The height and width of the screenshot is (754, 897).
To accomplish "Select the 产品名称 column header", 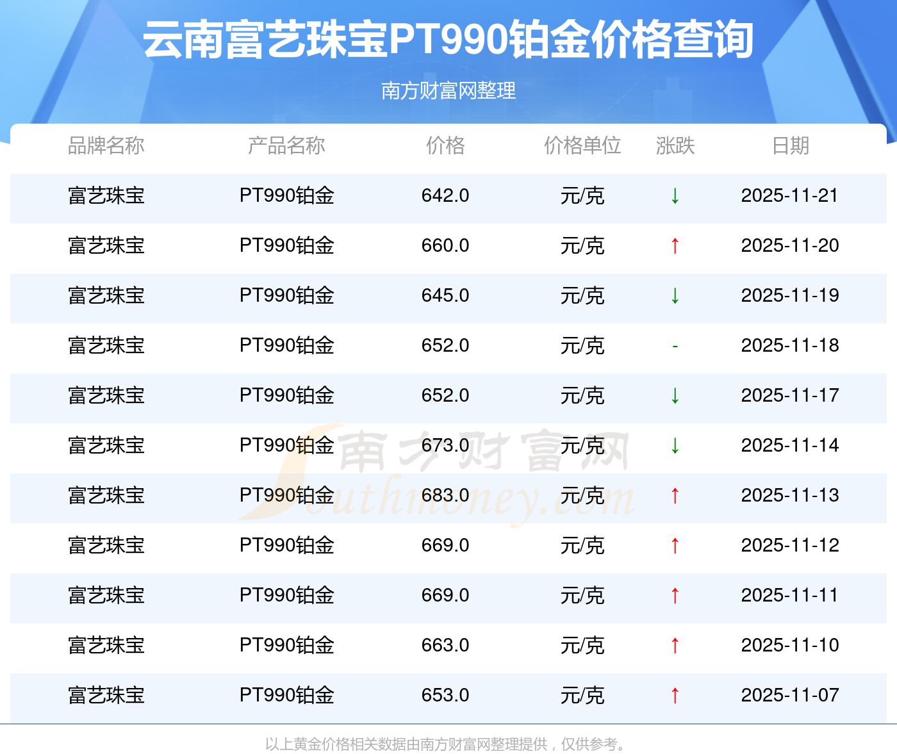I will [286, 146].
